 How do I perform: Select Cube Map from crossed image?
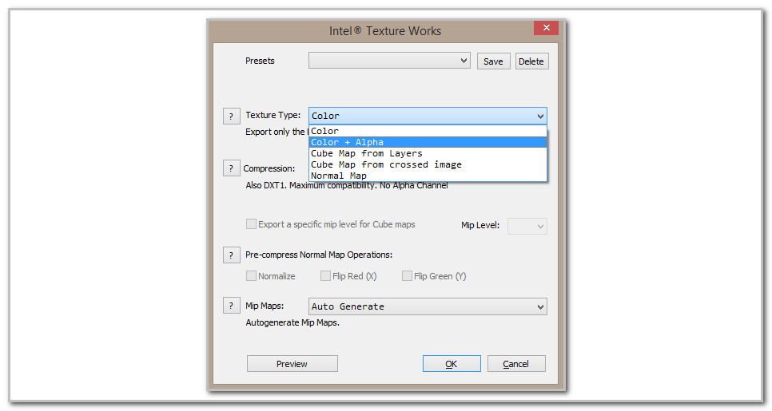428,164
